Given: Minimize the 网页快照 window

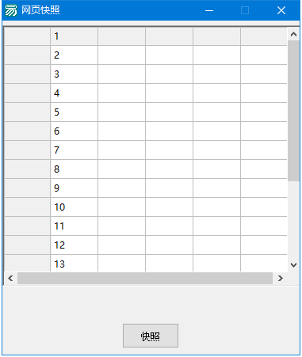Looking at the screenshot, I should pyautogui.click(x=209, y=10).
